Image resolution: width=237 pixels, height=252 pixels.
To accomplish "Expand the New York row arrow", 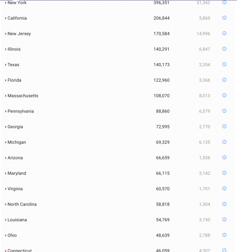I will coord(5,3).
